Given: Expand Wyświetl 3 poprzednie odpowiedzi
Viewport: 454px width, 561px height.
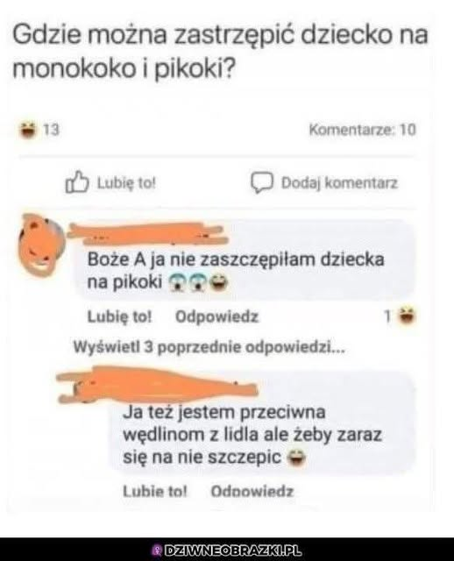Looking at the screenshot, I should tap(209, 347).
